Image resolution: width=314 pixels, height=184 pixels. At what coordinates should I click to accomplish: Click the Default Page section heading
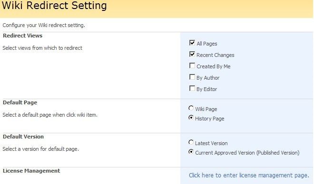pos(20,102)
